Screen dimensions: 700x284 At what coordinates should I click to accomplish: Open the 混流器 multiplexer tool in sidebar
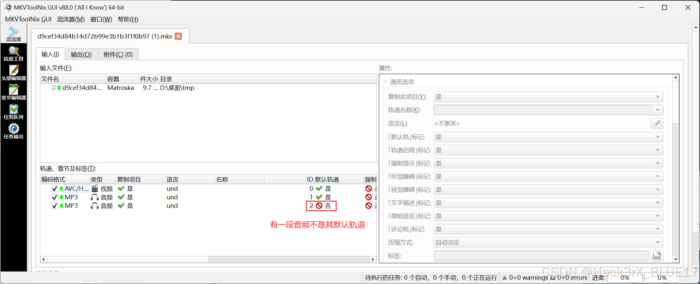click(x=14, y=34)
